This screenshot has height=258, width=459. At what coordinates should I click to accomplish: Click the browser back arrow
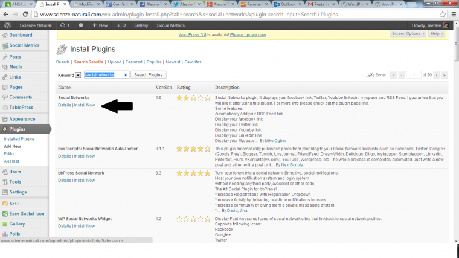(x=6, y=15)
